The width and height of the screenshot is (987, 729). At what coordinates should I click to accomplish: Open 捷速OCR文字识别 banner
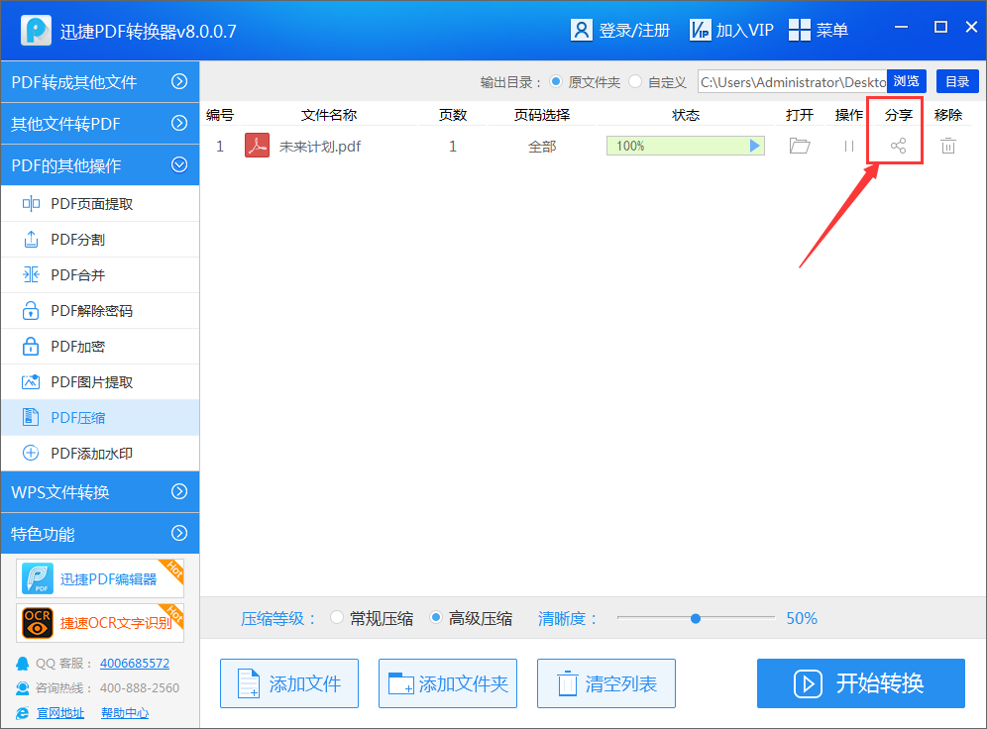(x=100, y=623)
